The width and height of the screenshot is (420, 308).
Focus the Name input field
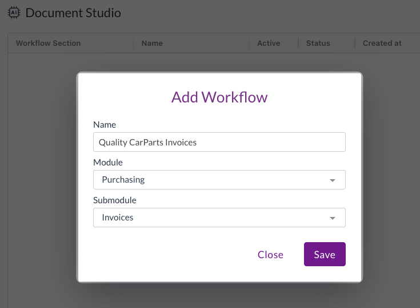click(x=219, y=142)
